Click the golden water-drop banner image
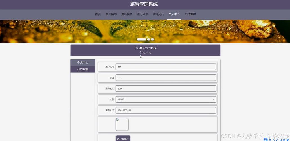 point(145,31)
